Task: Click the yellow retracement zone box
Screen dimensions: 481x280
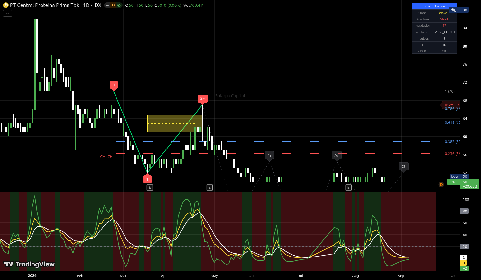Action: pyautogui.click(x=175, y=123)
